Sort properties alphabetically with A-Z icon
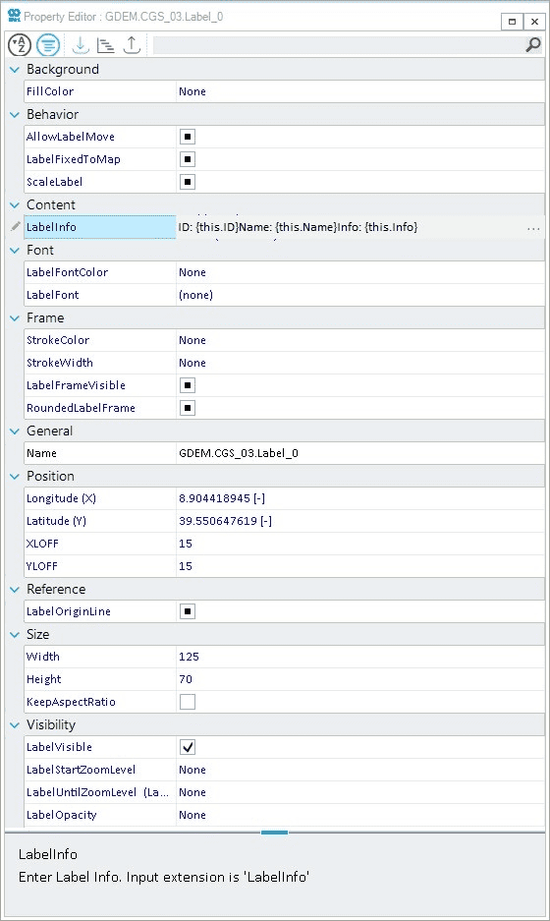The width and height of the screenshot is (550, 921). pyautogui.click(x=20, y=44)
